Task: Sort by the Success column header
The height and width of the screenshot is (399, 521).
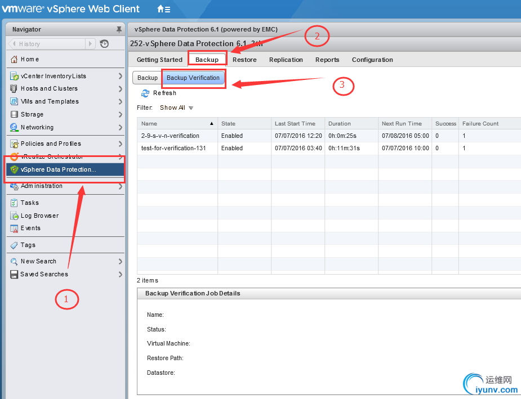Action: click(445, 123)
